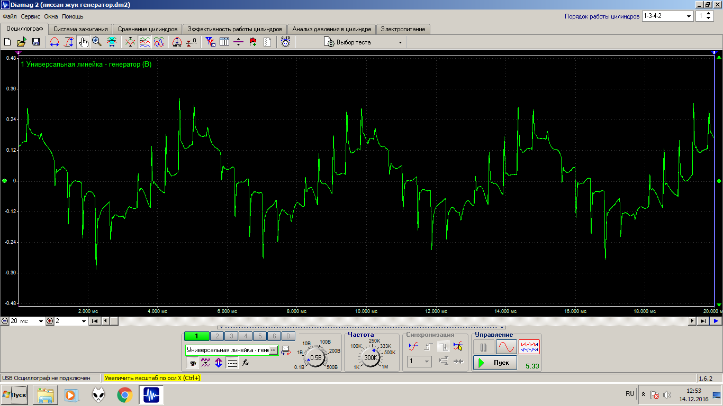The image size is (723, 406).
Task: Click the checklist document icon
Action: tap(267, 42)
